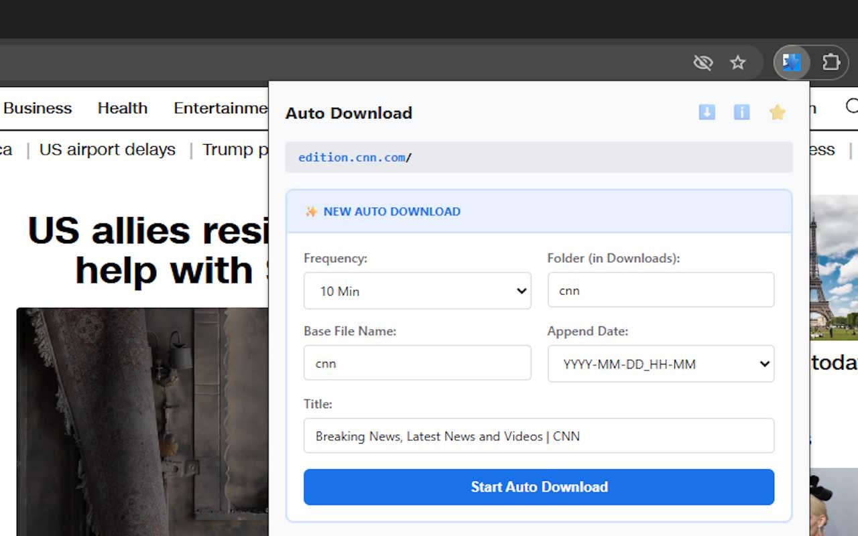The image size is (858, 536).
Task: Click the 'Folder (in Downloads):' label
Action: pyautogui.click(x=613, y=258)
